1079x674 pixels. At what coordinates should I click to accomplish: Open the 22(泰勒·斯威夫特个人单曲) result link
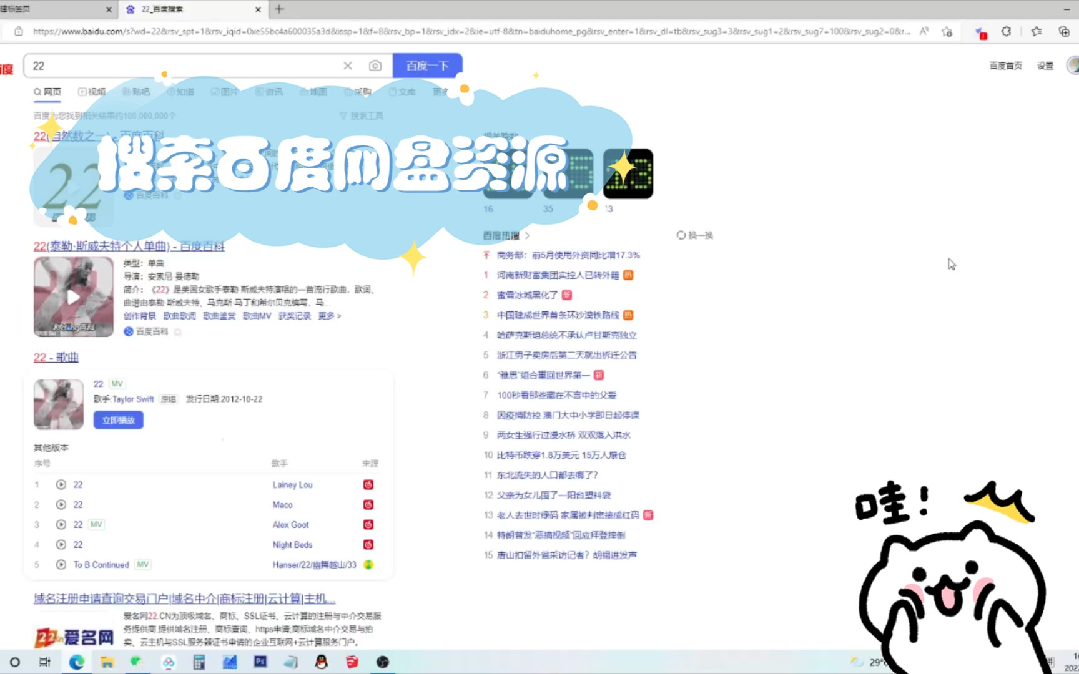point(129,246)
